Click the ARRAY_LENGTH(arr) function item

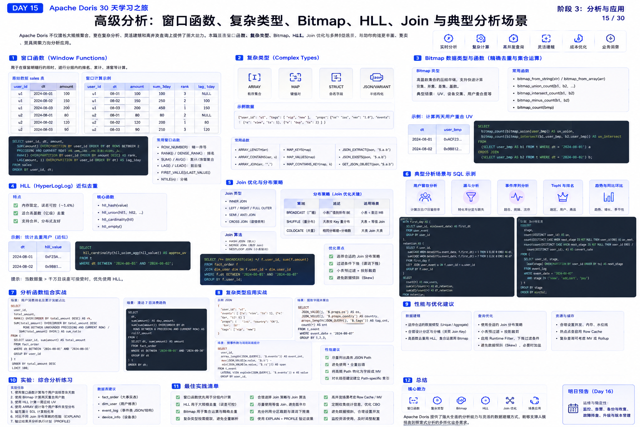click(253, 150)
